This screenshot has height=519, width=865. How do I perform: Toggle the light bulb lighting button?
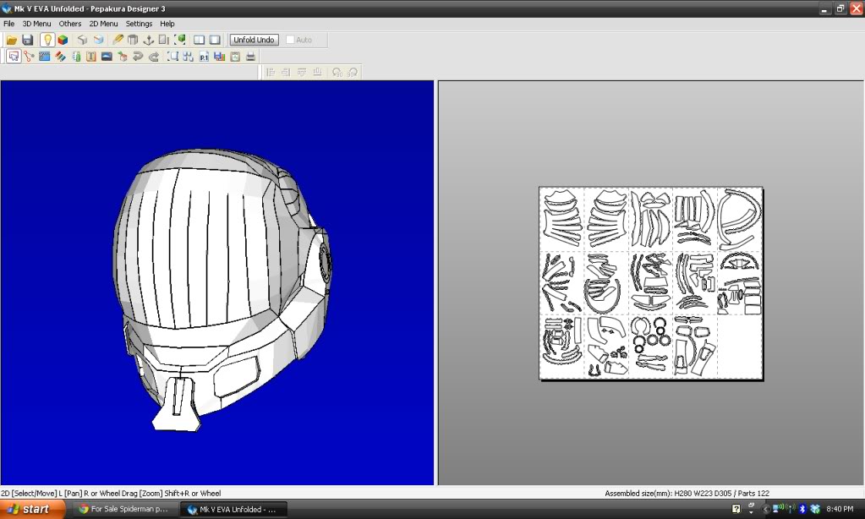click(x=47, y=40)
